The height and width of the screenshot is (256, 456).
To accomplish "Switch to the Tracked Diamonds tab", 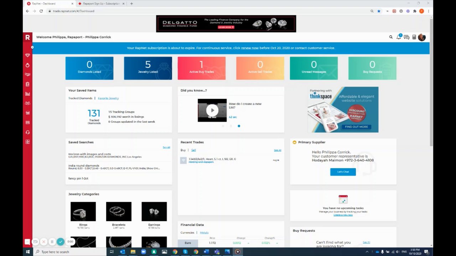I will (80, 98).
